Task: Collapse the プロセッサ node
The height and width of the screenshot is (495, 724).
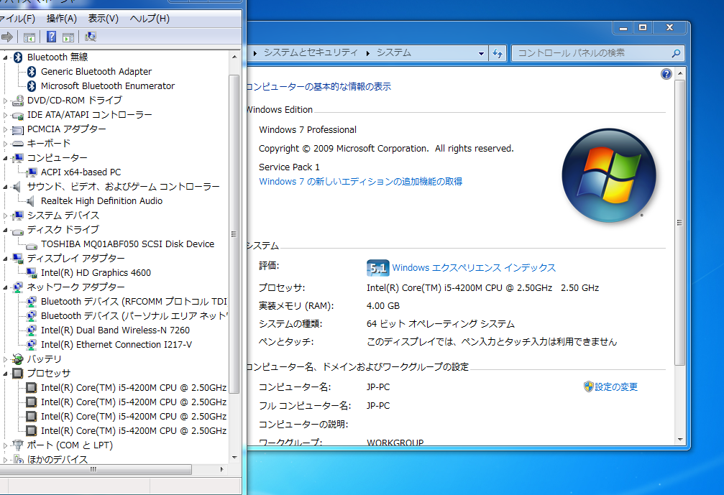Action: click(6, 374)
